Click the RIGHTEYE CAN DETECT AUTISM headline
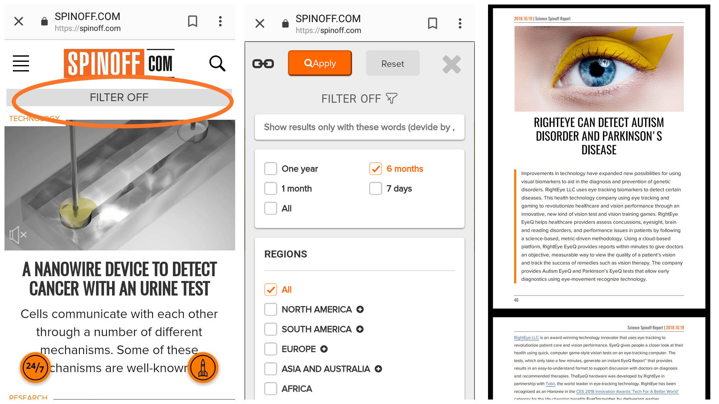Screen dimensions: 719x404 pyautogui.click(x=599, y=136)
